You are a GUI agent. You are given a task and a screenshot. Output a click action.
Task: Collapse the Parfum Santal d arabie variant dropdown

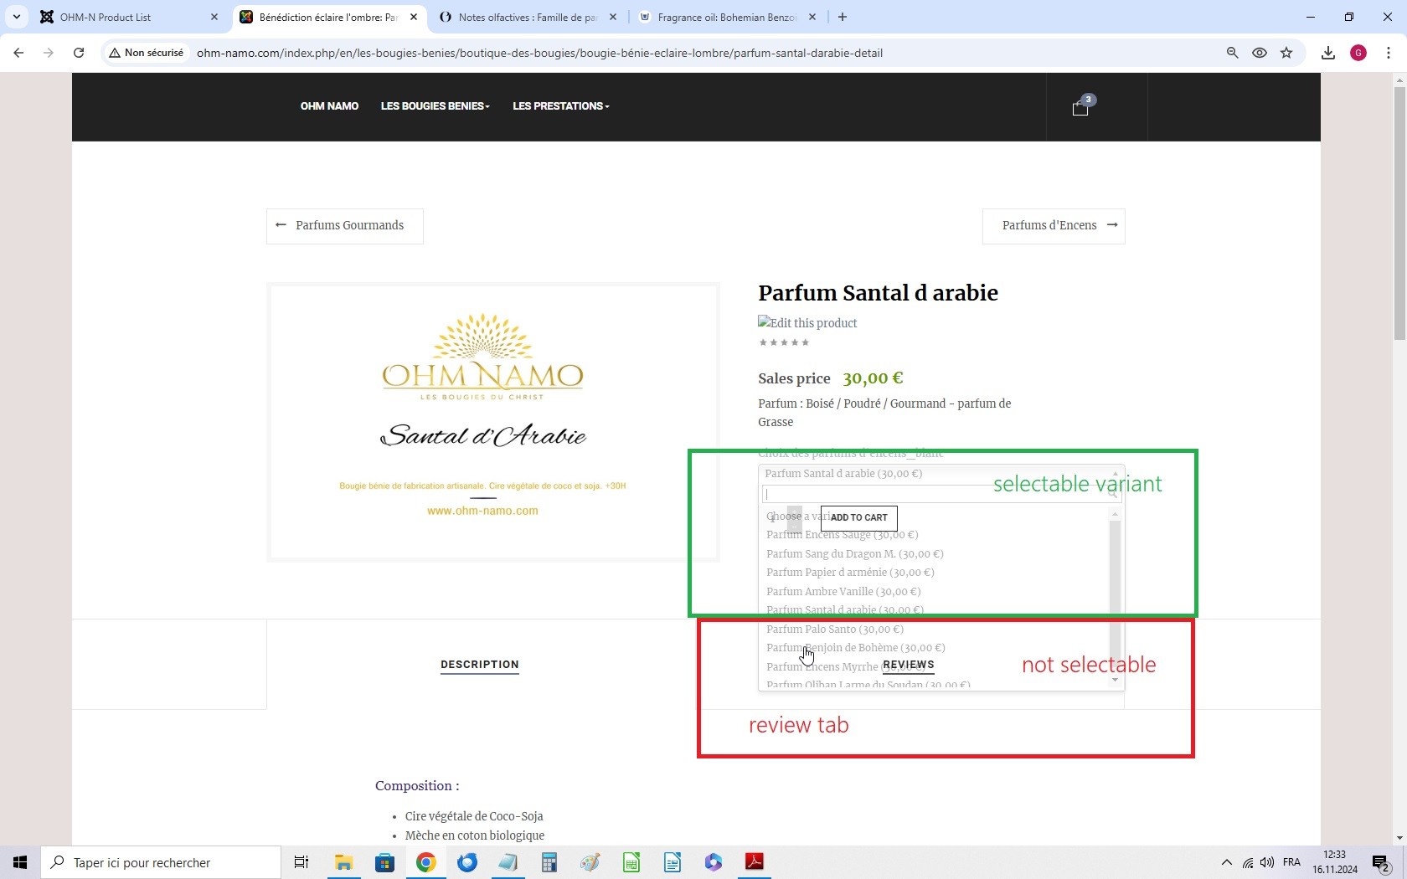coord(941,474)
